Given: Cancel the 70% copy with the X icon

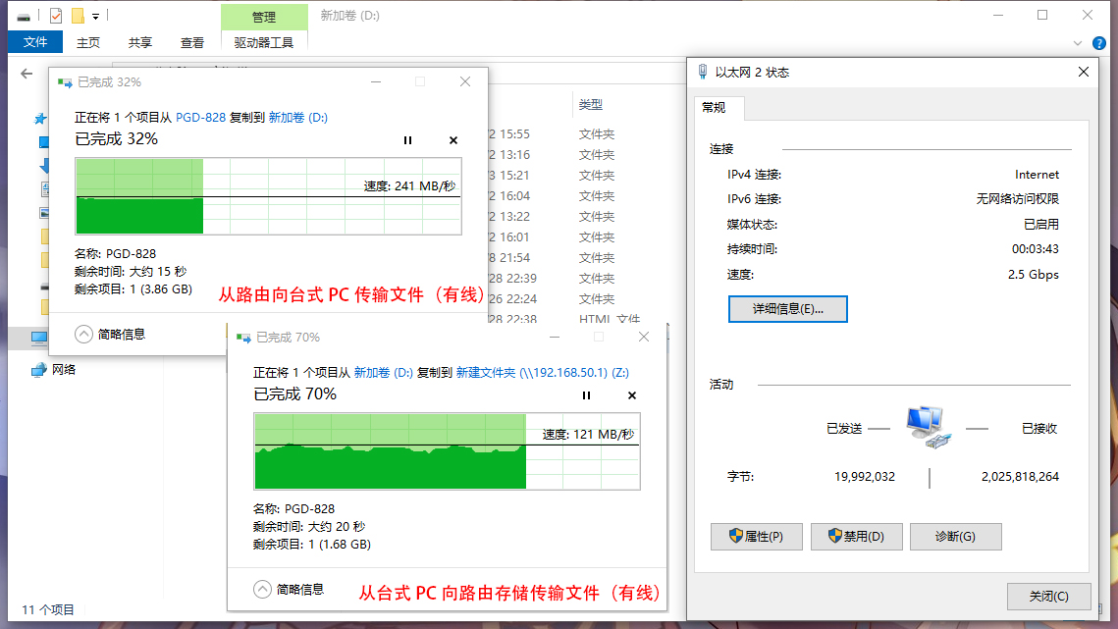Looking at the screenshot, I should [631, 395].
